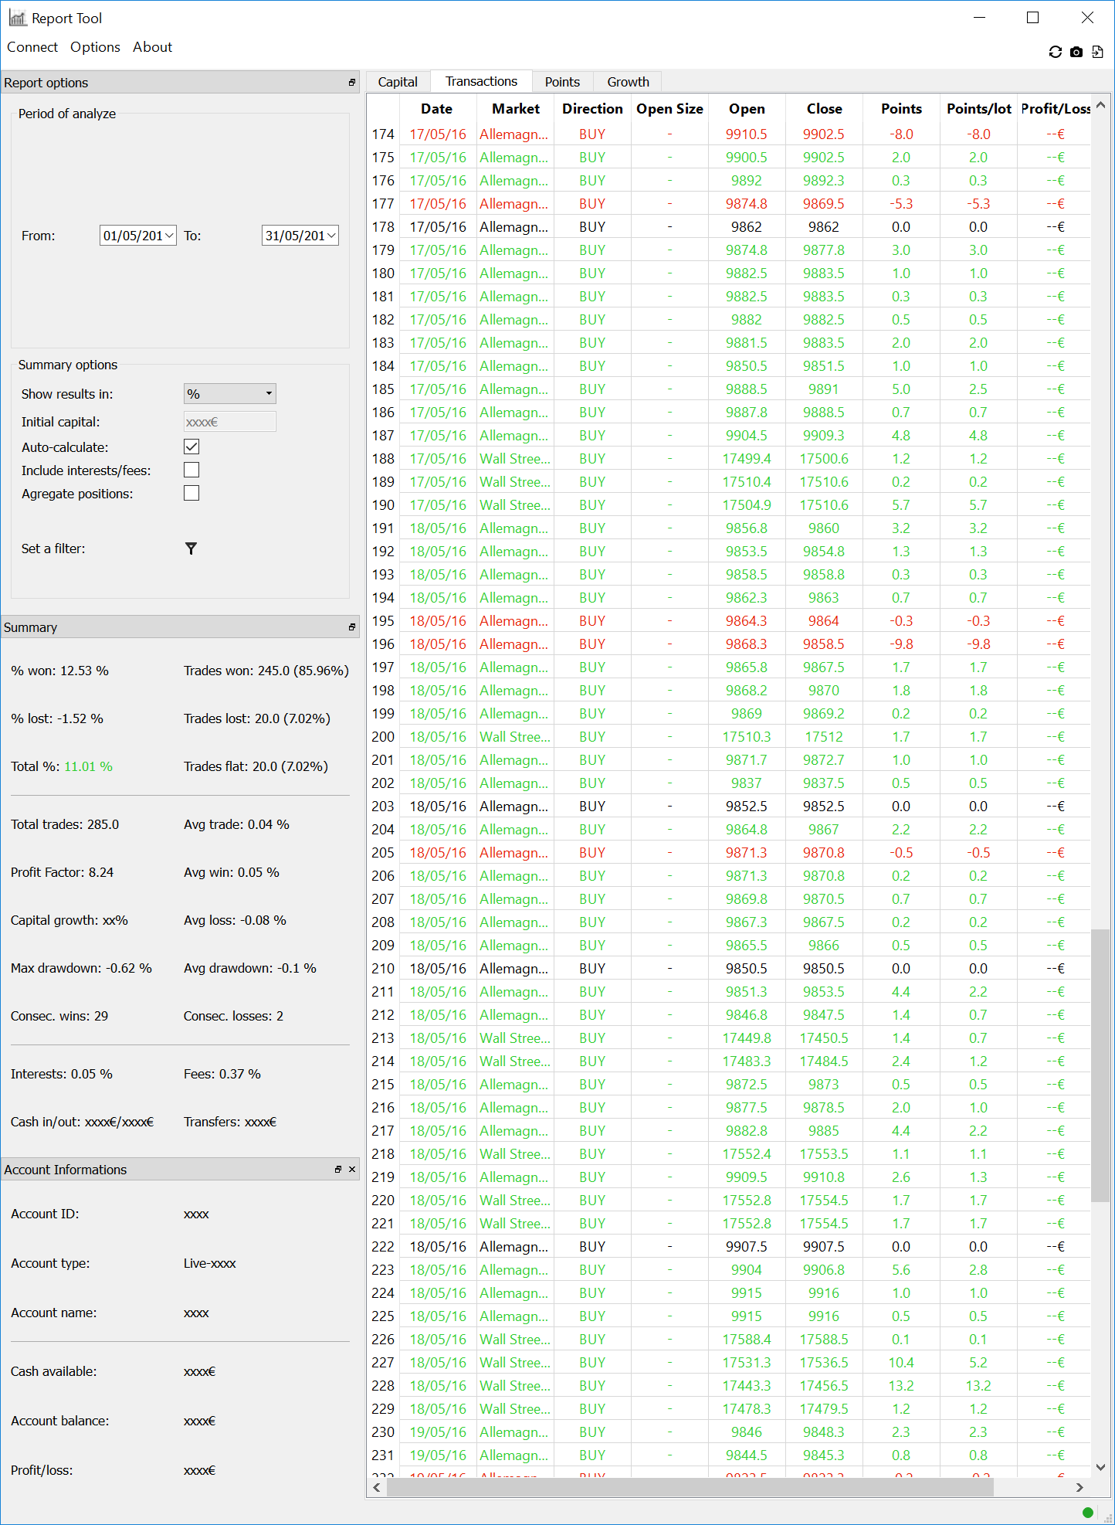Select the Transactions tab
This screenshot has height=1525, width=1115.
pyautogui.click(x=481, y=81)
